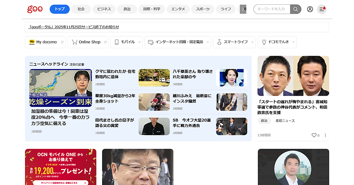Click the OCN モバイル ONE campaign banner
The height and width of the screenshot is (185, 354).
click(60, 167)
